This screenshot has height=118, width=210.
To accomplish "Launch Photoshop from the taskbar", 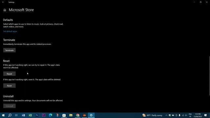I will coord(37,115).
